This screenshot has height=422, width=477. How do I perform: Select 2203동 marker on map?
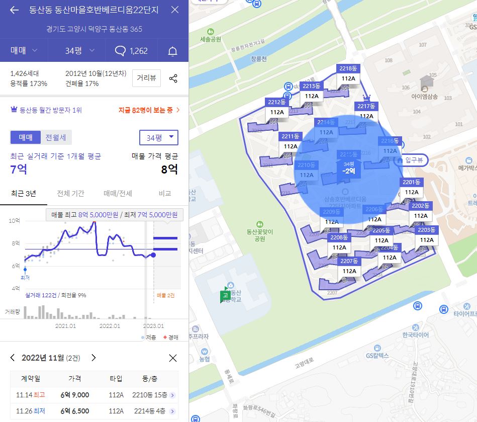[x=427, y=235]
